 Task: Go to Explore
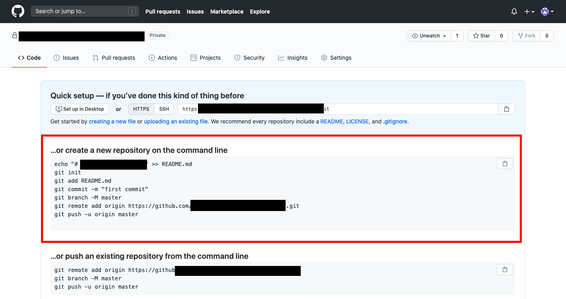260,12
